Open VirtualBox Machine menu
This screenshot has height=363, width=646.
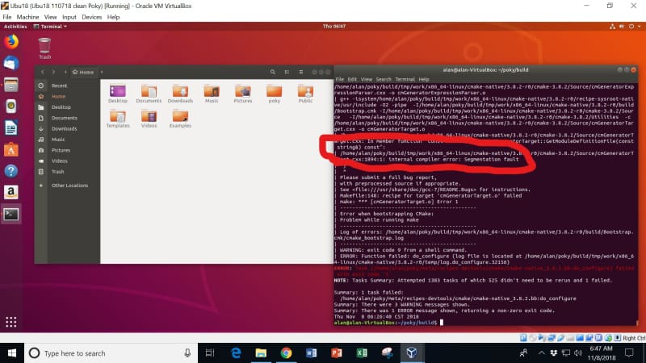point(27,17)
